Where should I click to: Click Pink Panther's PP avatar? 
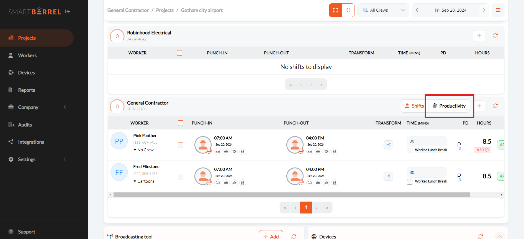(119, 141)
